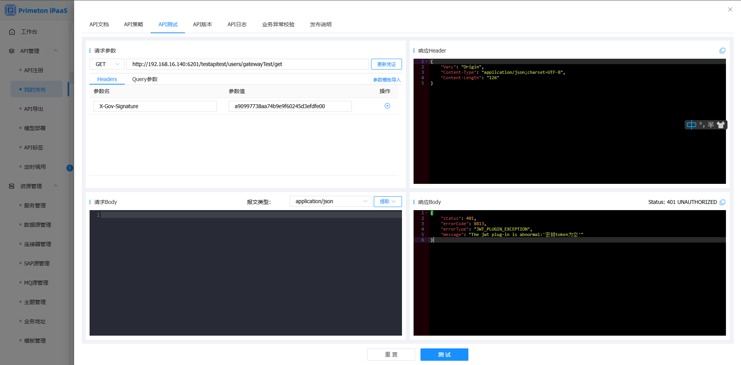Image resolution: width=741 pixels, height=365 pixels.
Task: Click the add header row plus icon
Action: [x=387, y=106]
